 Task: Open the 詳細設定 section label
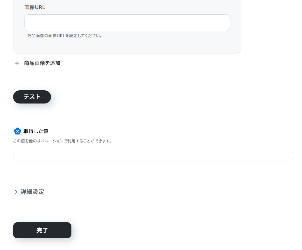click(32, 192)
